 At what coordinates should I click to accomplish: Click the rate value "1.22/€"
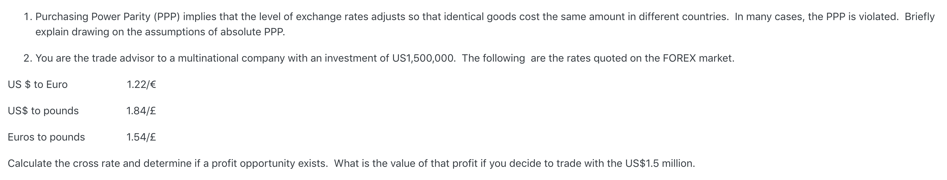(141, 85)
